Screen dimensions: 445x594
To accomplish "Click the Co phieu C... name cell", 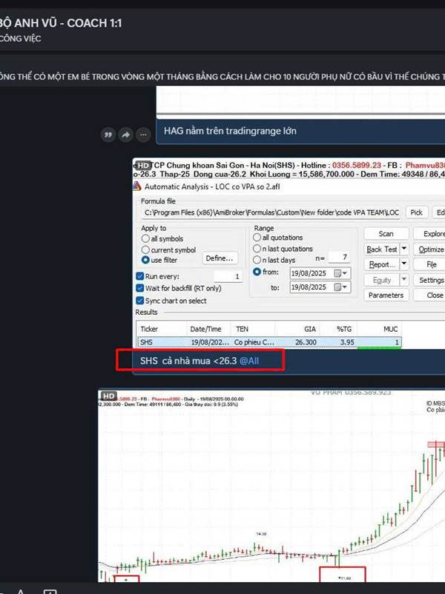I will pyautogui.click(x=254, y=342).
